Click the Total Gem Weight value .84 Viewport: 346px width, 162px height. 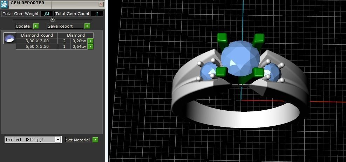coord(47,14)
